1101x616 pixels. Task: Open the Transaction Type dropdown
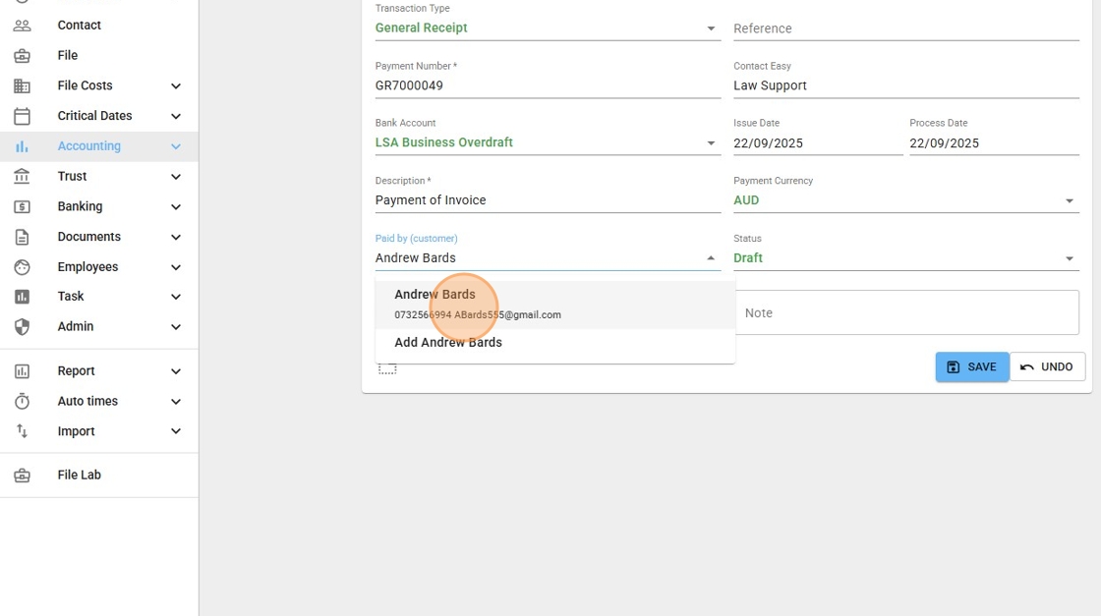(711, 28)
